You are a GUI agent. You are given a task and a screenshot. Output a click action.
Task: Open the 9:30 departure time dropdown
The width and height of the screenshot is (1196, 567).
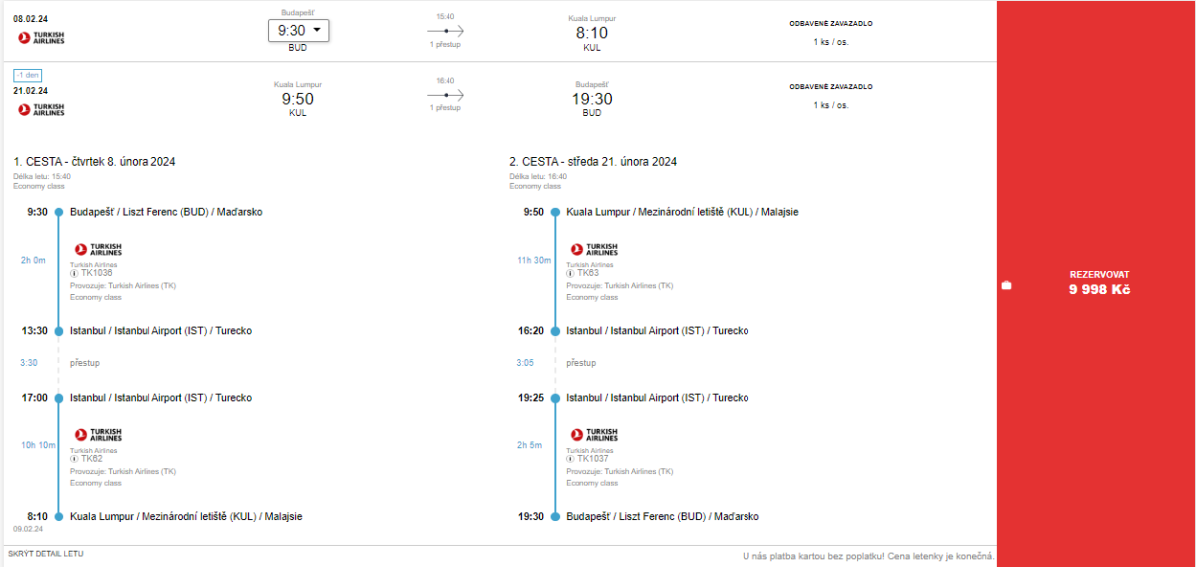click(x=298, y=30)
